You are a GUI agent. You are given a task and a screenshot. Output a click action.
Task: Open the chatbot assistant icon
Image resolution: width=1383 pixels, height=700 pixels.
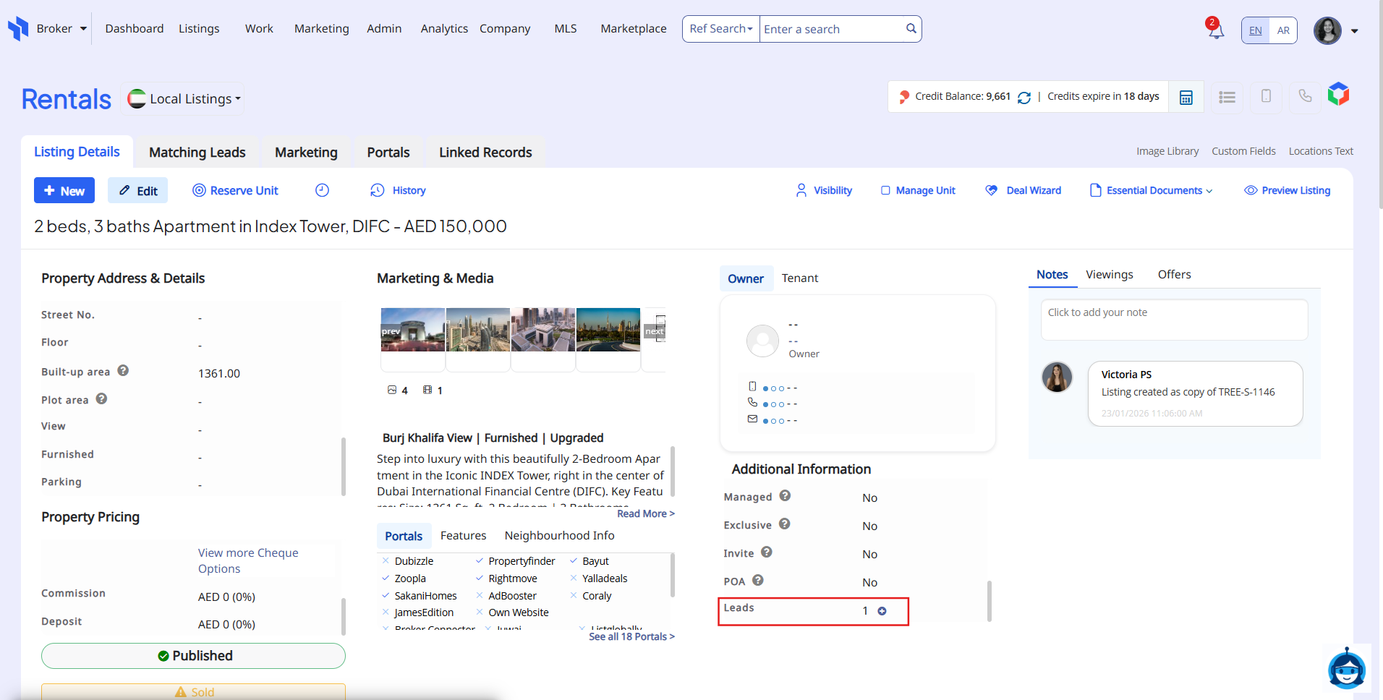1346,669
